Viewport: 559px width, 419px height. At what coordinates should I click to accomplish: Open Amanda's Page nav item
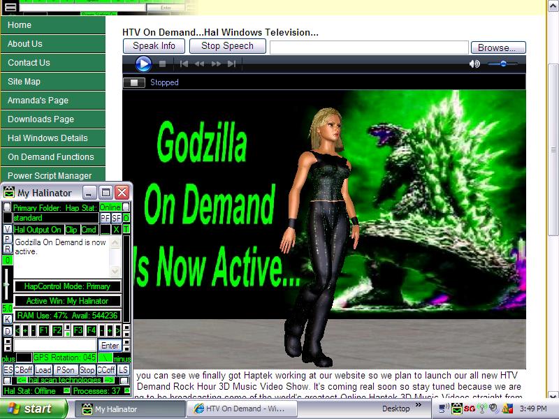(53, 101)
